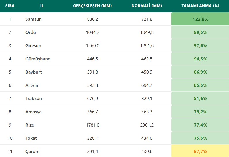
Task: Click the SIRA column header
Action: click(10, 6)
